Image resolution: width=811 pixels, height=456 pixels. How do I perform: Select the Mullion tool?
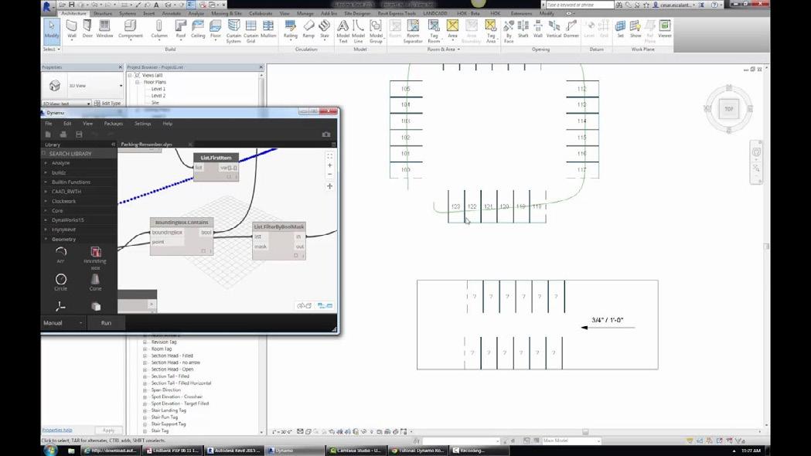click(x=268, y=30)
